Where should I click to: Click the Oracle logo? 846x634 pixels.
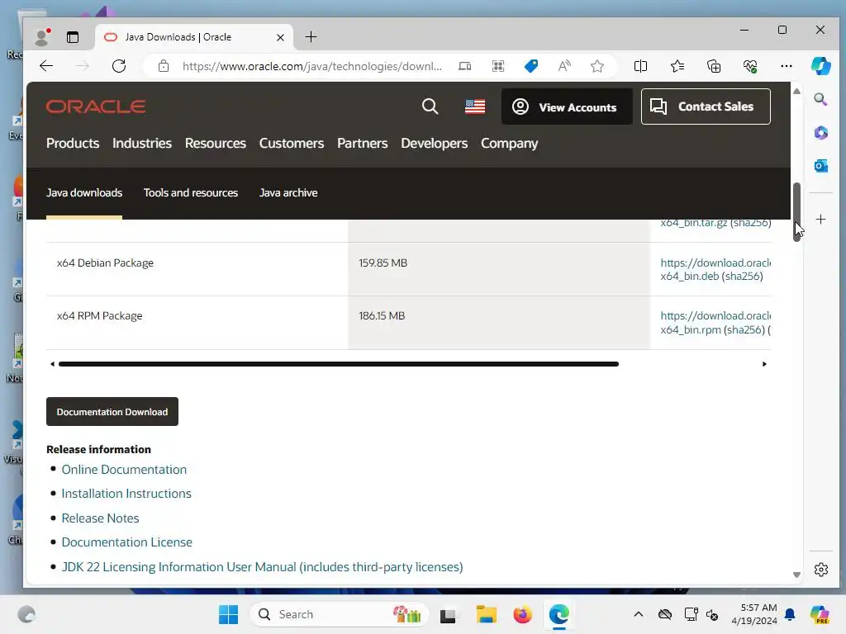[96, 106]
